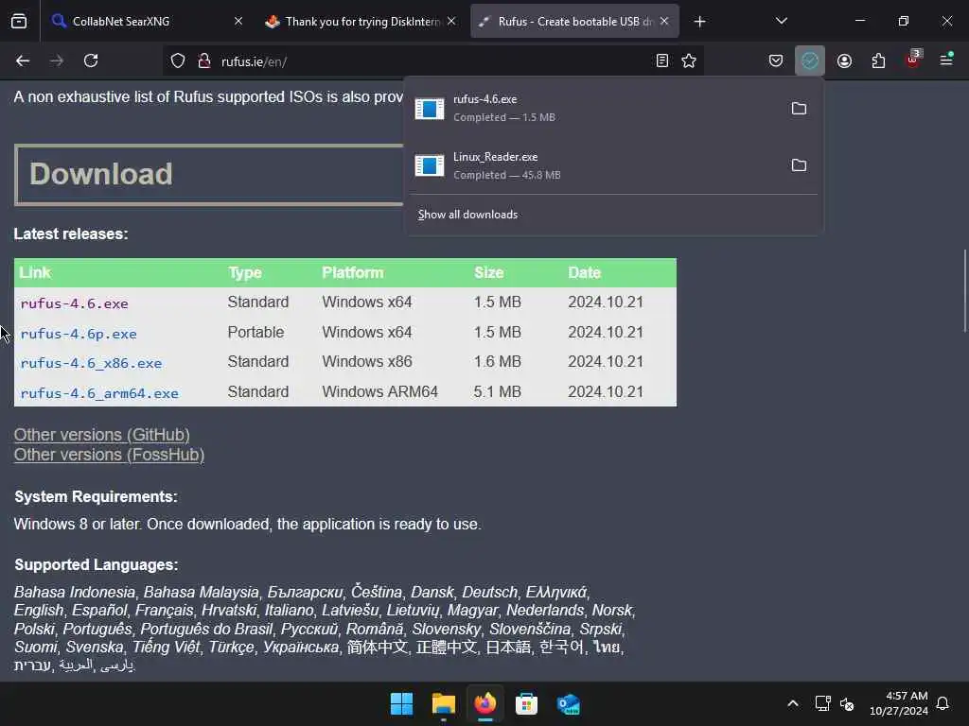This screenshot has width=969, height=726.
Task: Close the Rufus tab
Action: 664,21
